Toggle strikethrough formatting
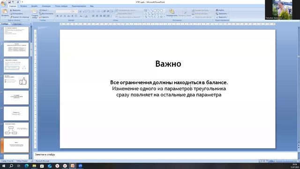Screen dimensions: 300x169 coord(68,16)
